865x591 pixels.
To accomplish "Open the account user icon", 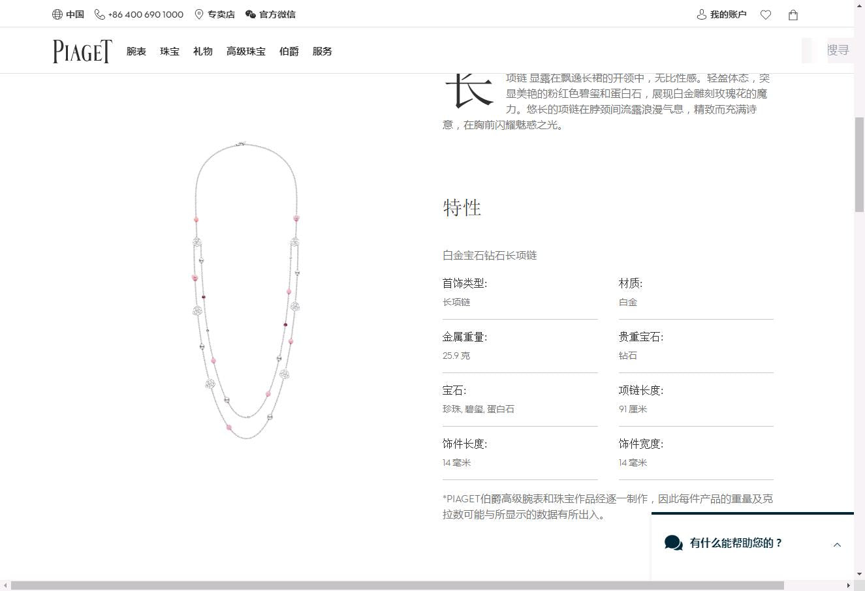I will click(702, 14).
